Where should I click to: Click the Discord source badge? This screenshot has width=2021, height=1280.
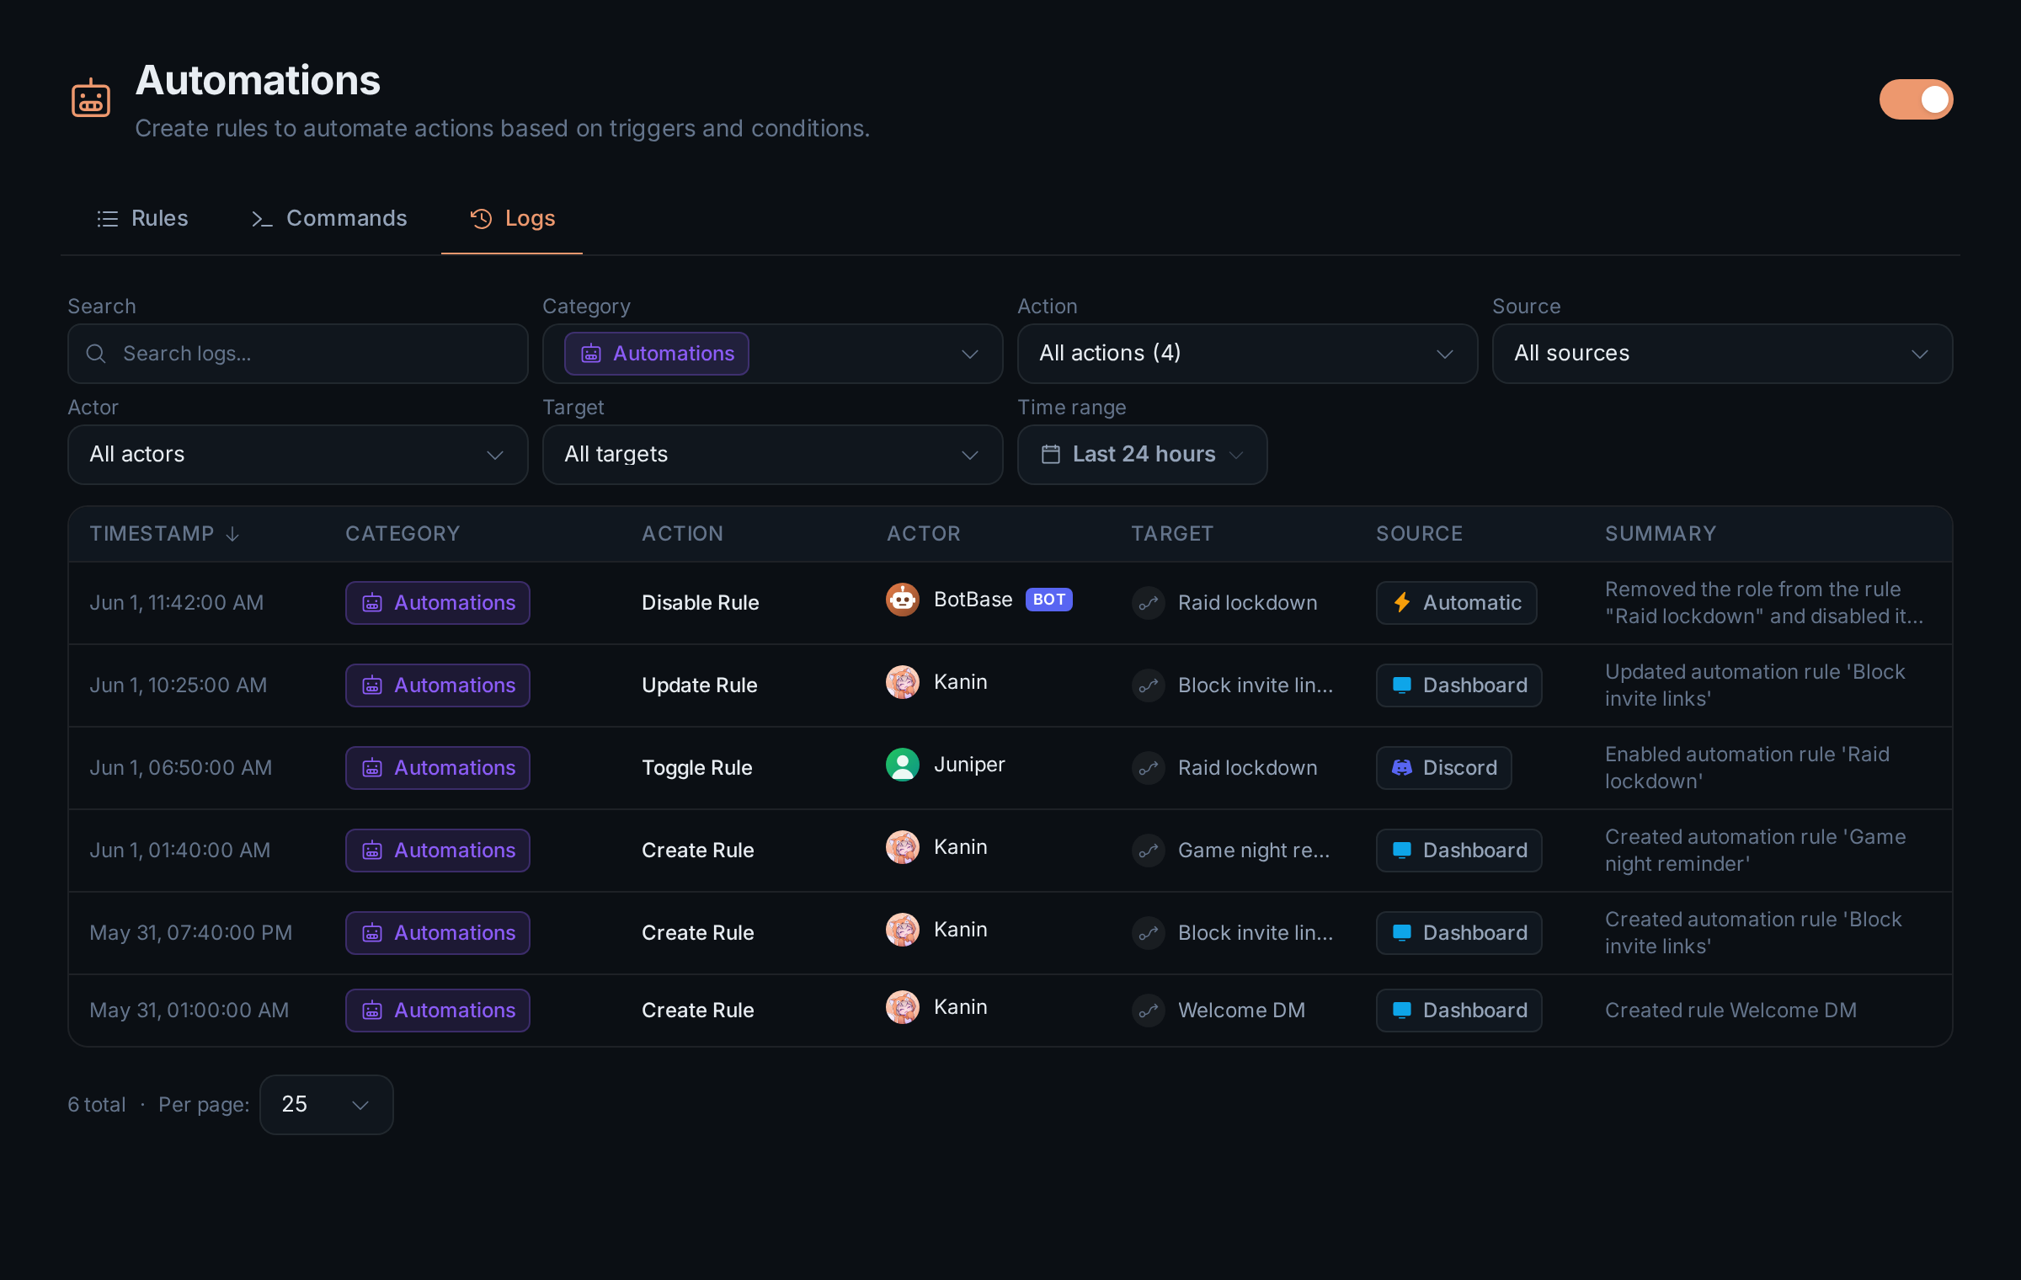pos(1444,768)
